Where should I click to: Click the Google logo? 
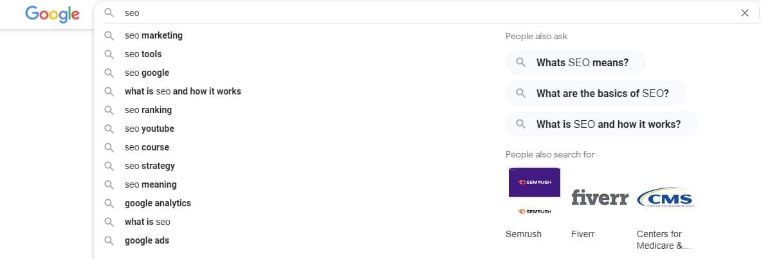pos(52,14)
